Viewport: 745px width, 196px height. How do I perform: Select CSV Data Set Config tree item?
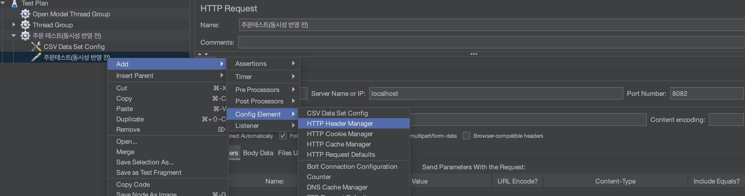tap(74, 47)
